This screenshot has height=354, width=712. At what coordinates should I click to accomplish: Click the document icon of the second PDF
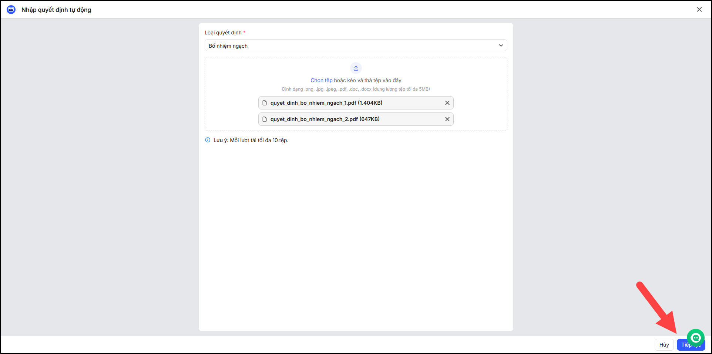click(x=265, y=119)
